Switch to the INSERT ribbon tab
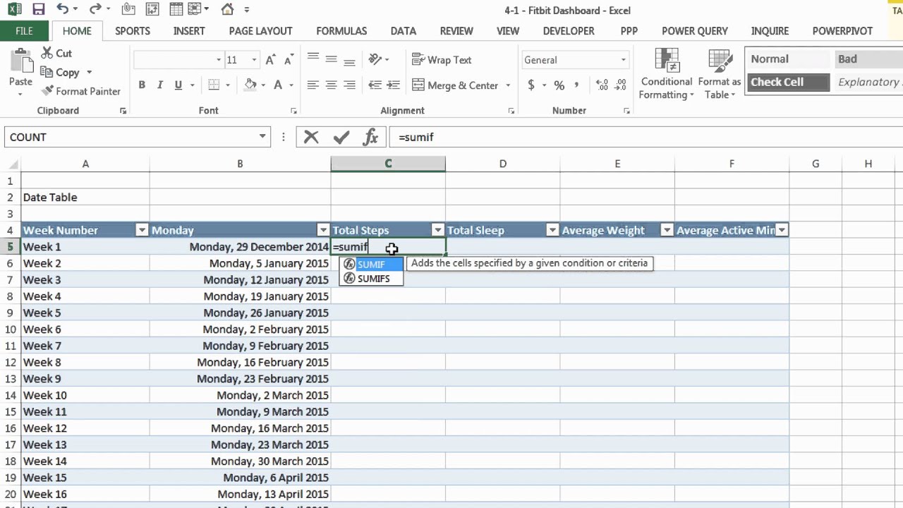The height and width of the screenshot is (508, 903). (x=189, y=31)
